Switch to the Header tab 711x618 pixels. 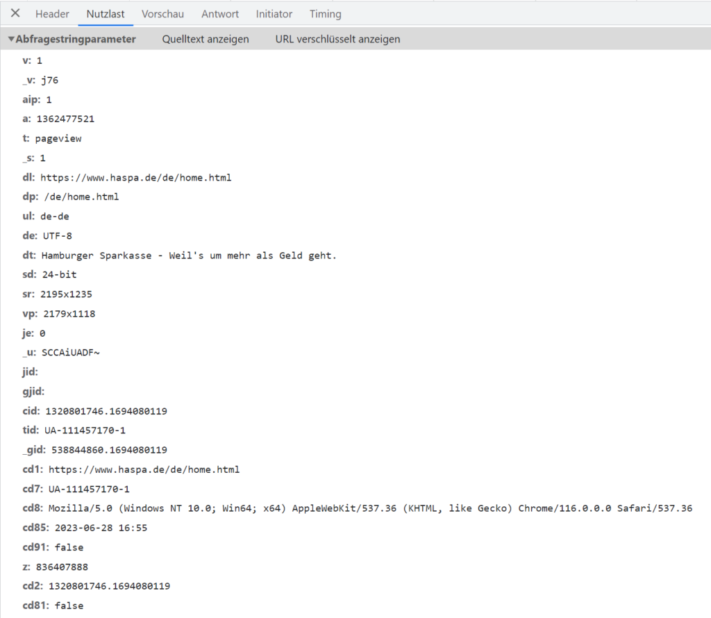(x=52, y=14)
